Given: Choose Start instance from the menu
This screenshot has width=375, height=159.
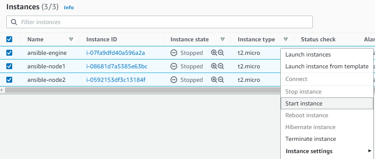Looking at the screenshot, I should coord(327,103).
